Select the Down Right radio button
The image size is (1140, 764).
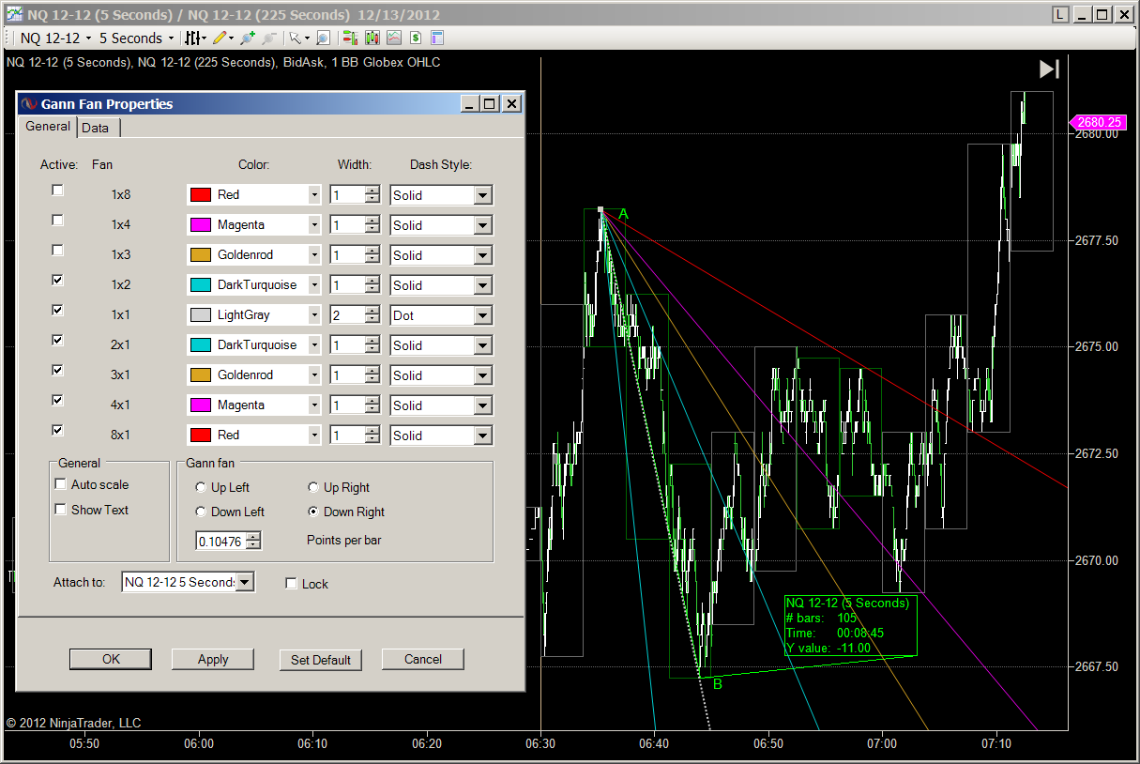click(314, 512)
